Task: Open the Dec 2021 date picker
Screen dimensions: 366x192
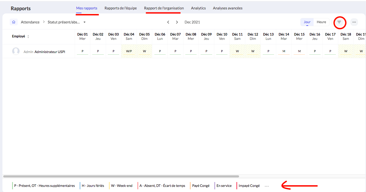Action: (x=192, y=22)
